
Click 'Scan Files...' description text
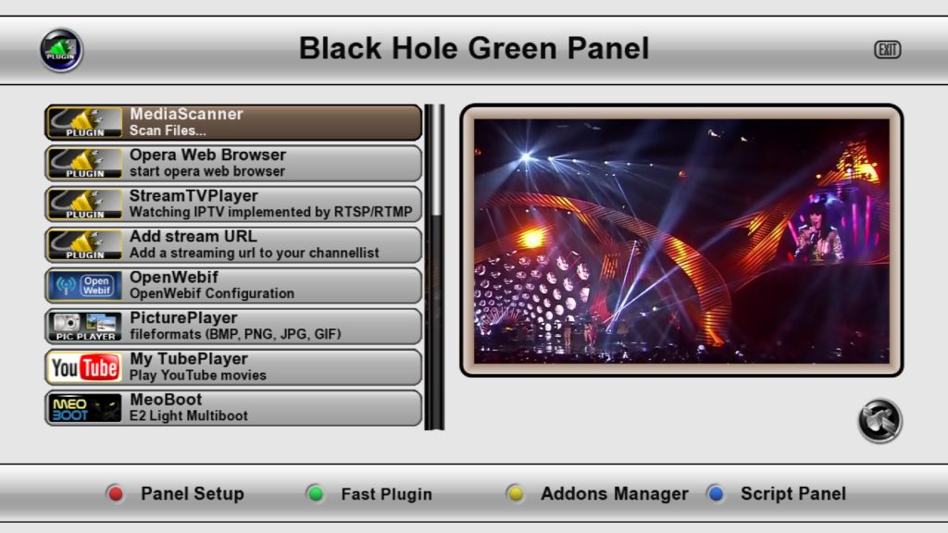click(x=168, y=130)
